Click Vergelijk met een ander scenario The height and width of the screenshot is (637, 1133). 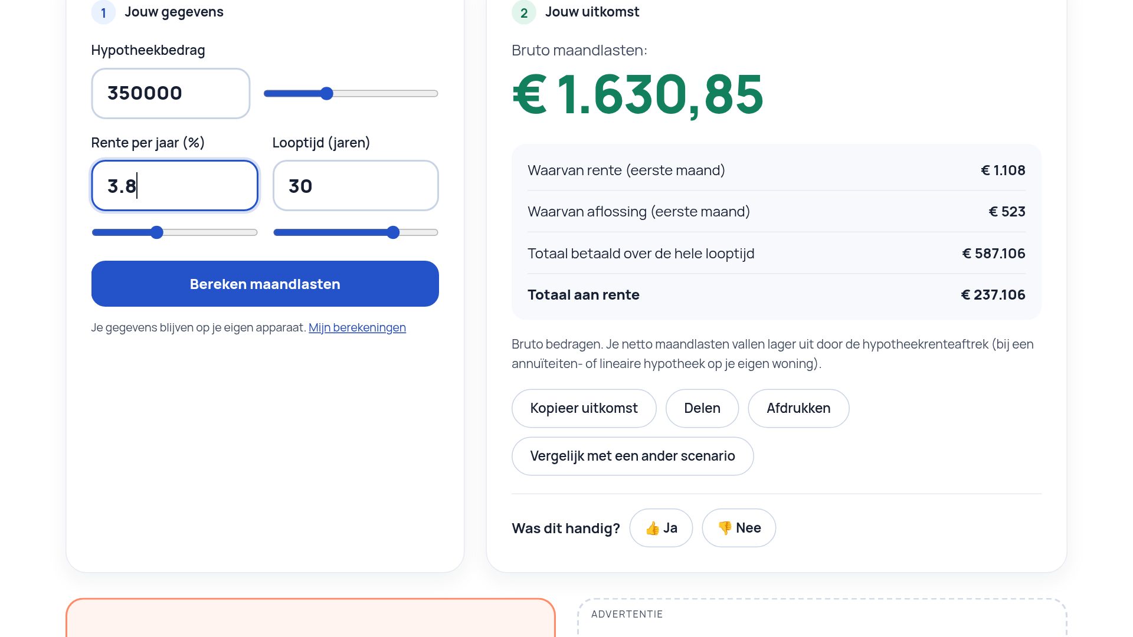[633, 456]
